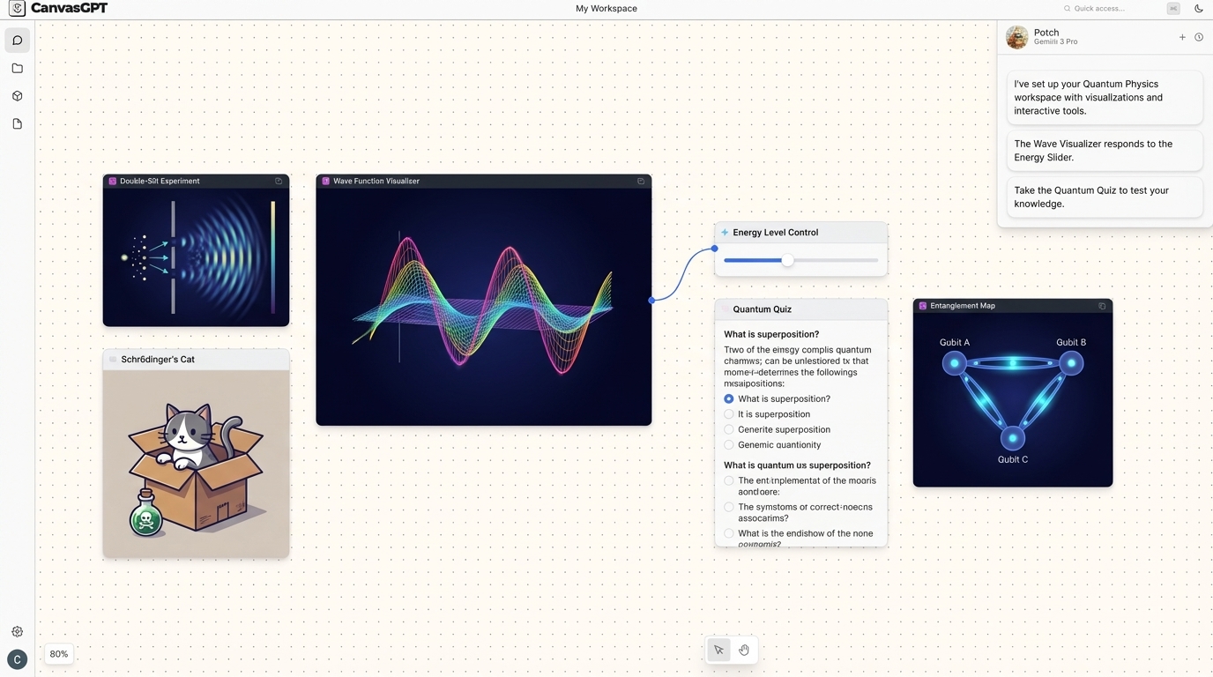Expand the Wave Function Visualiser panel

pos(641,181)
